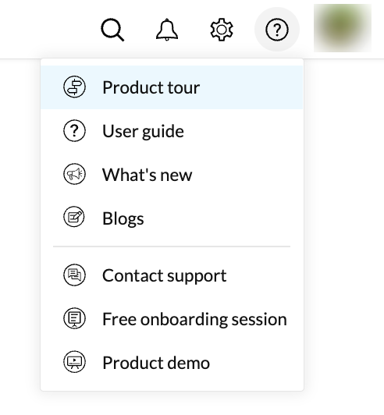Image resolution: width=384 pixels, height=415 pixels.
Task: Show notifications via the bell icon
Action: pos(167,30)
